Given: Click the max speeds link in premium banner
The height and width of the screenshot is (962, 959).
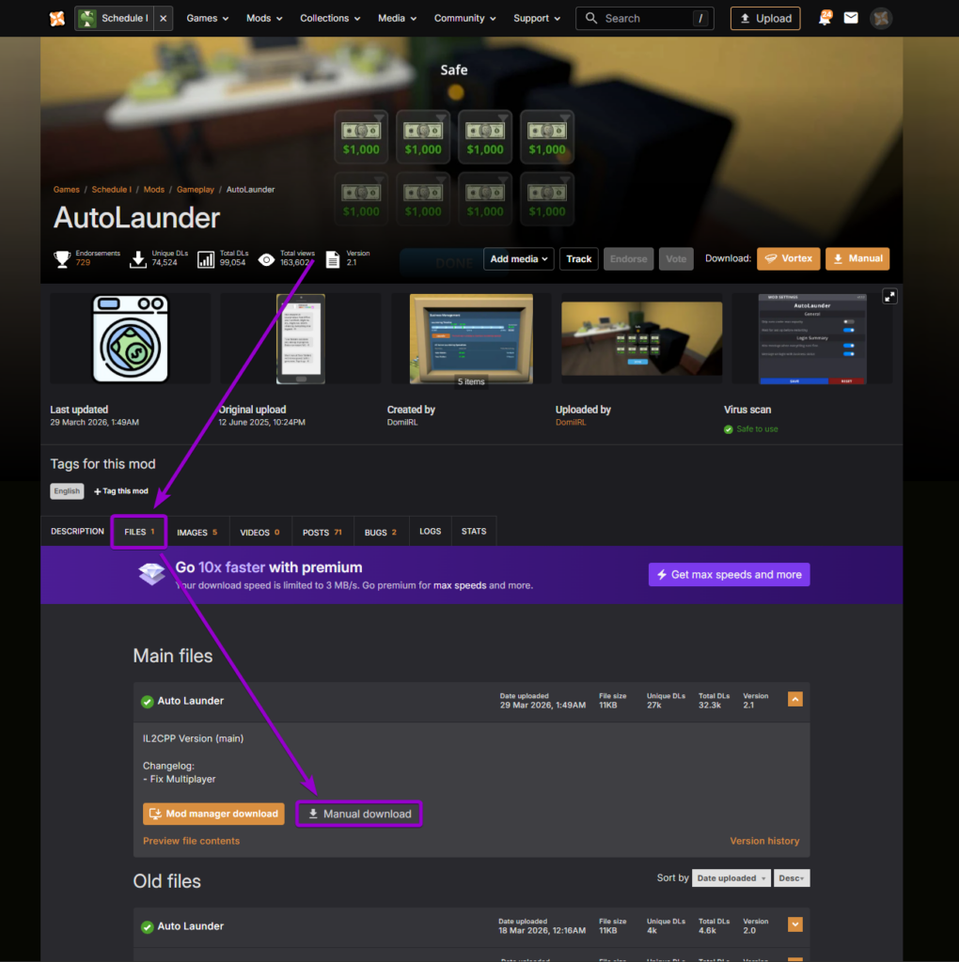Looking at the screenshot, I should pos(460,585).
